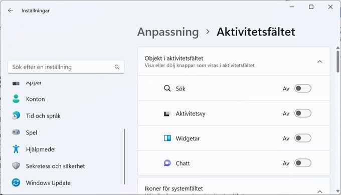
Task: Collapse Objekt i aktivitetsfältet section
Action: tap(320, 61)
